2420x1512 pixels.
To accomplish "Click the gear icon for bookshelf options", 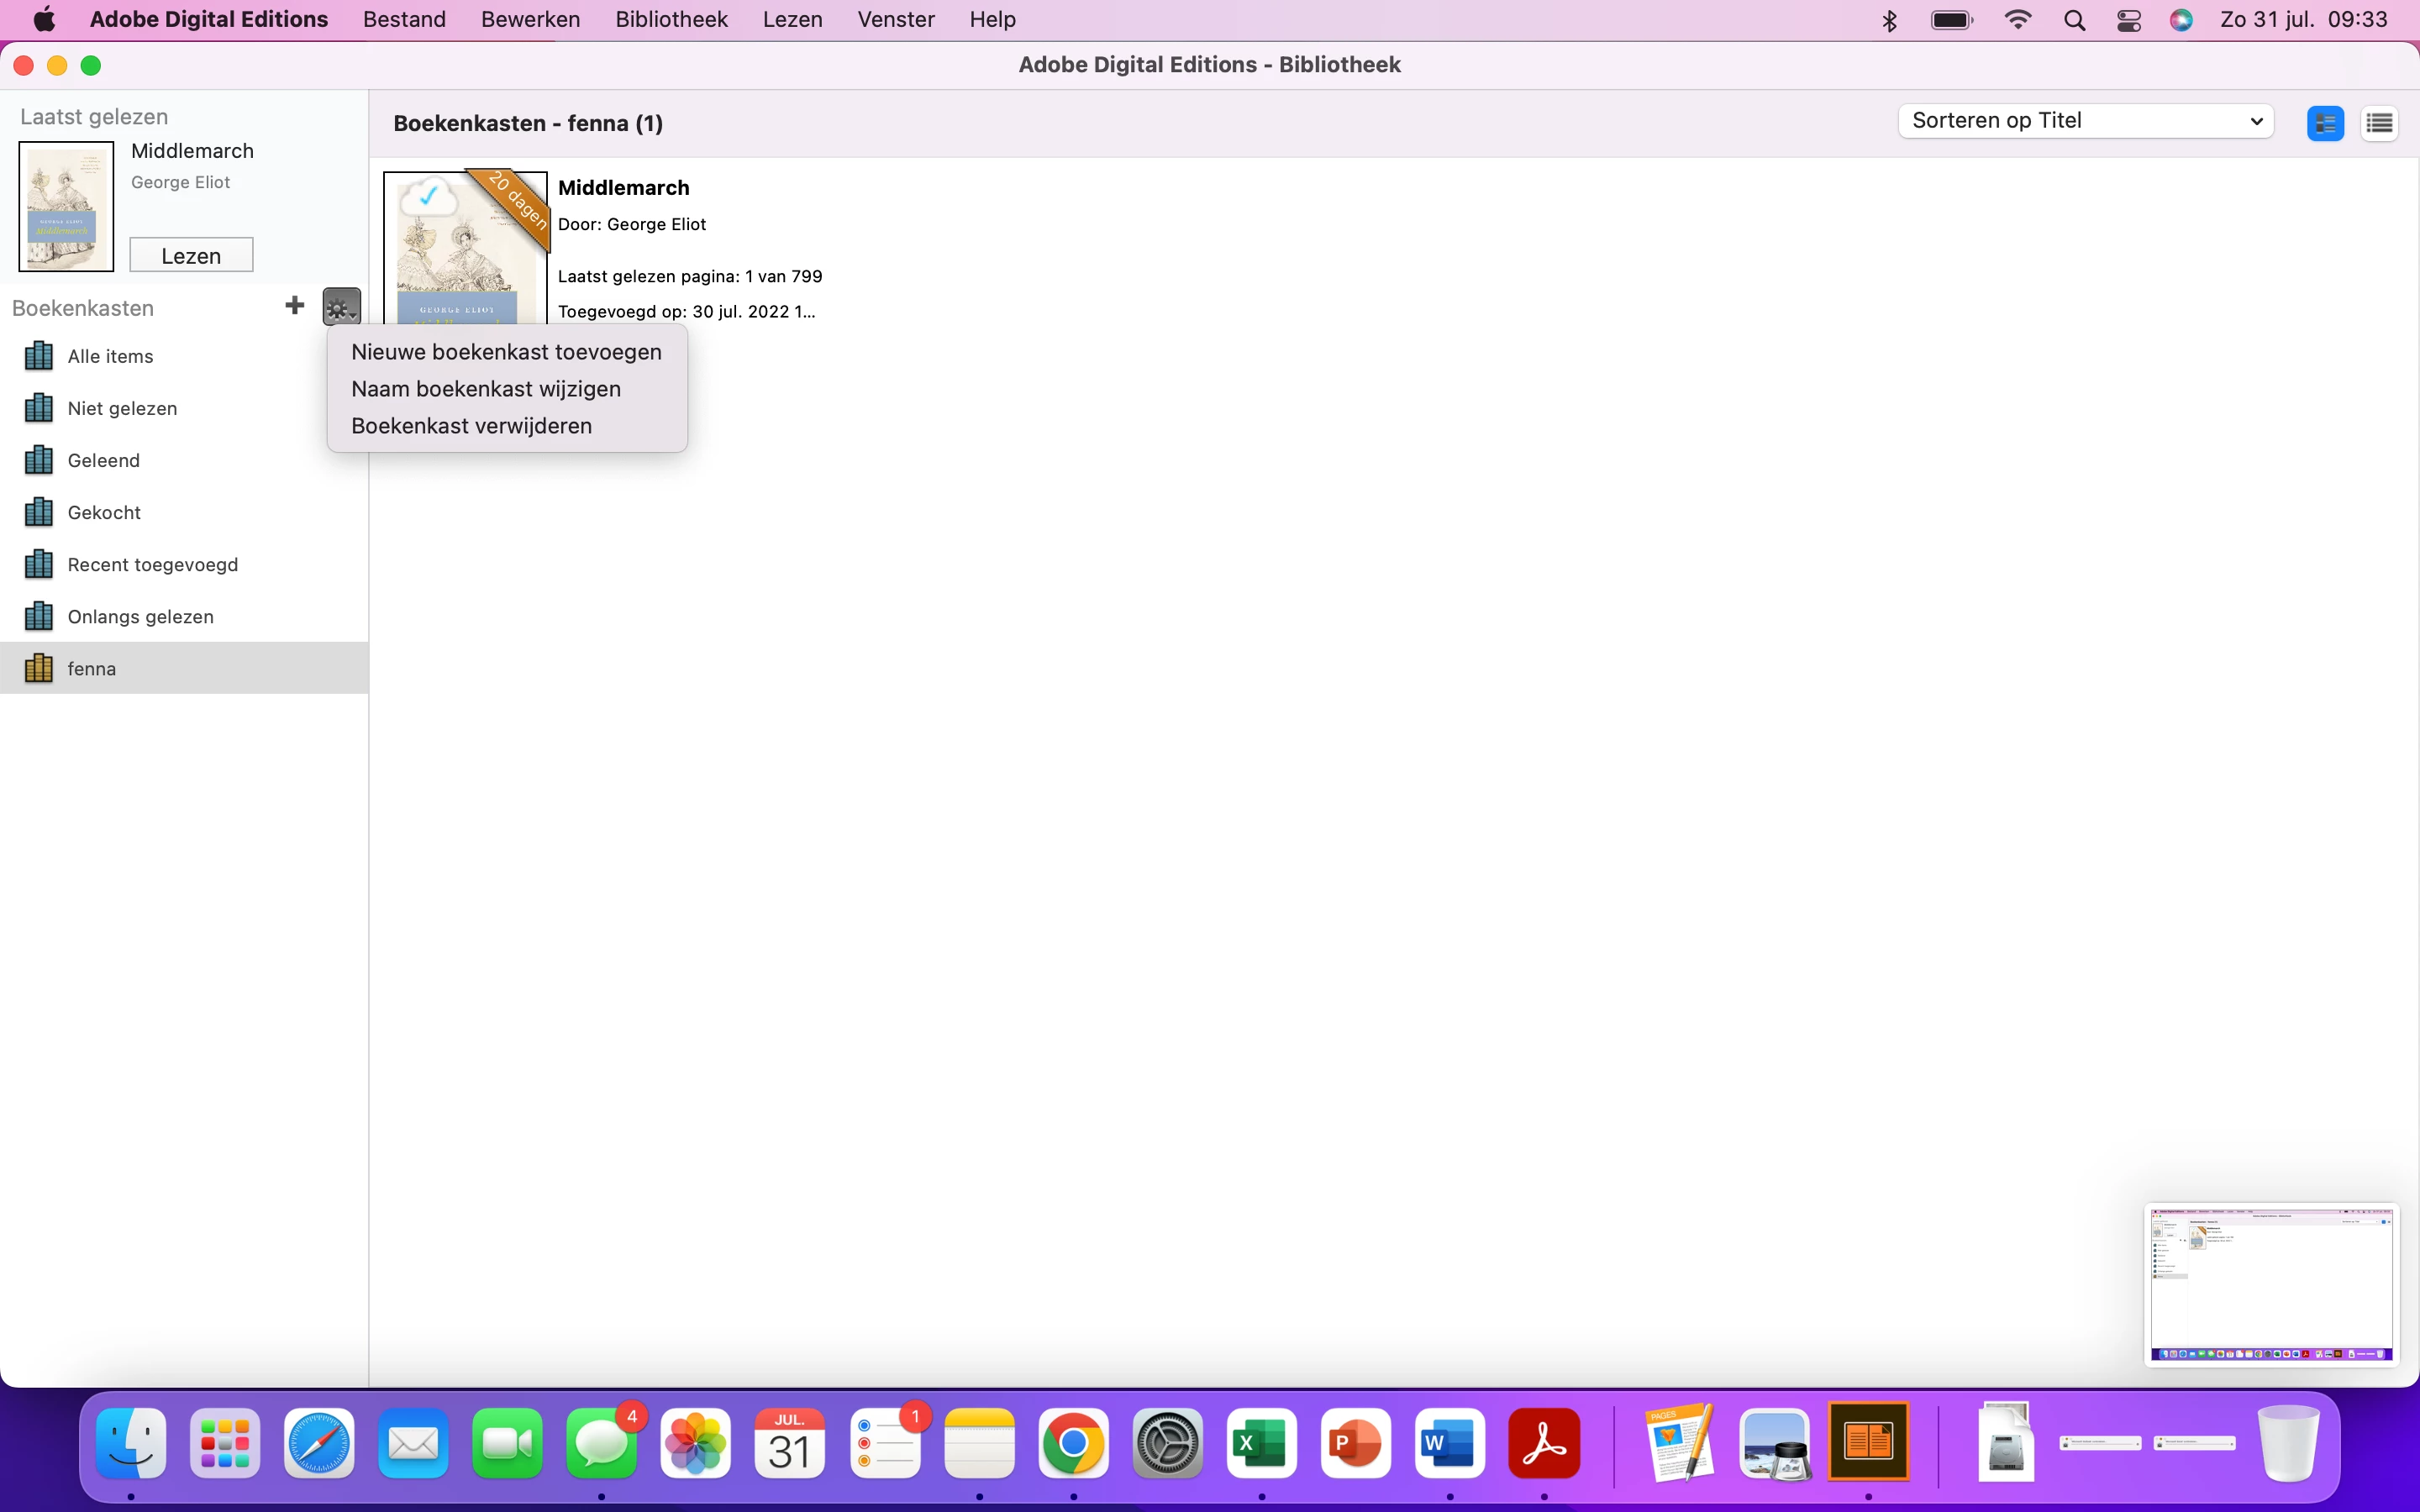I will click(341, 307).
